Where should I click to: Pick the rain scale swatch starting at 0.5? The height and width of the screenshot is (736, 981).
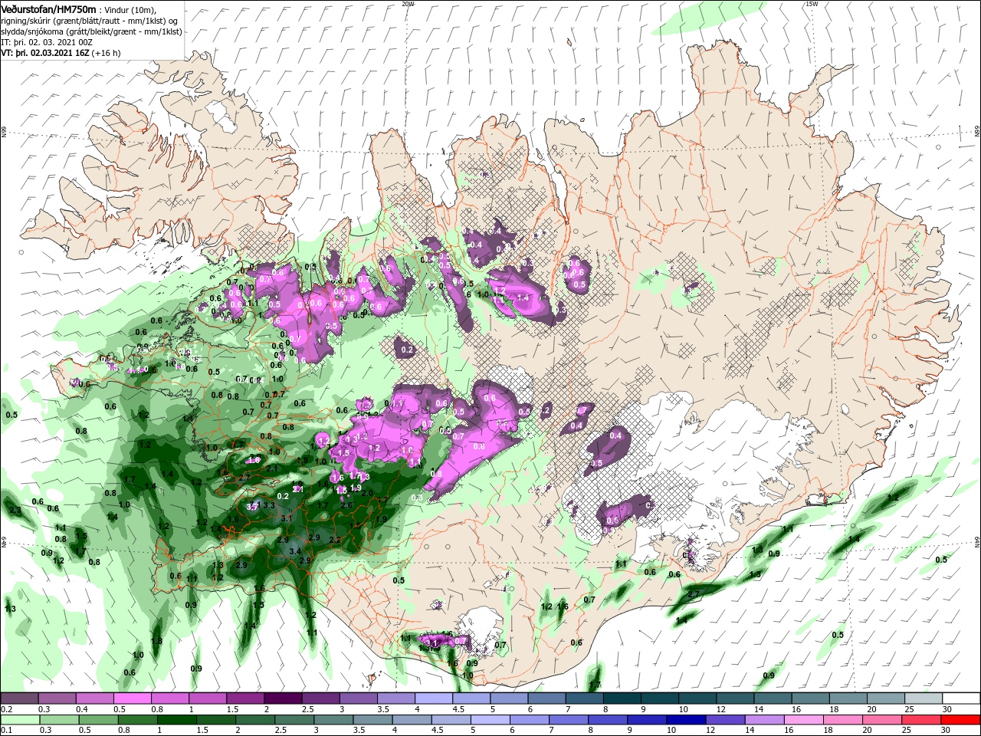(98, 720)
